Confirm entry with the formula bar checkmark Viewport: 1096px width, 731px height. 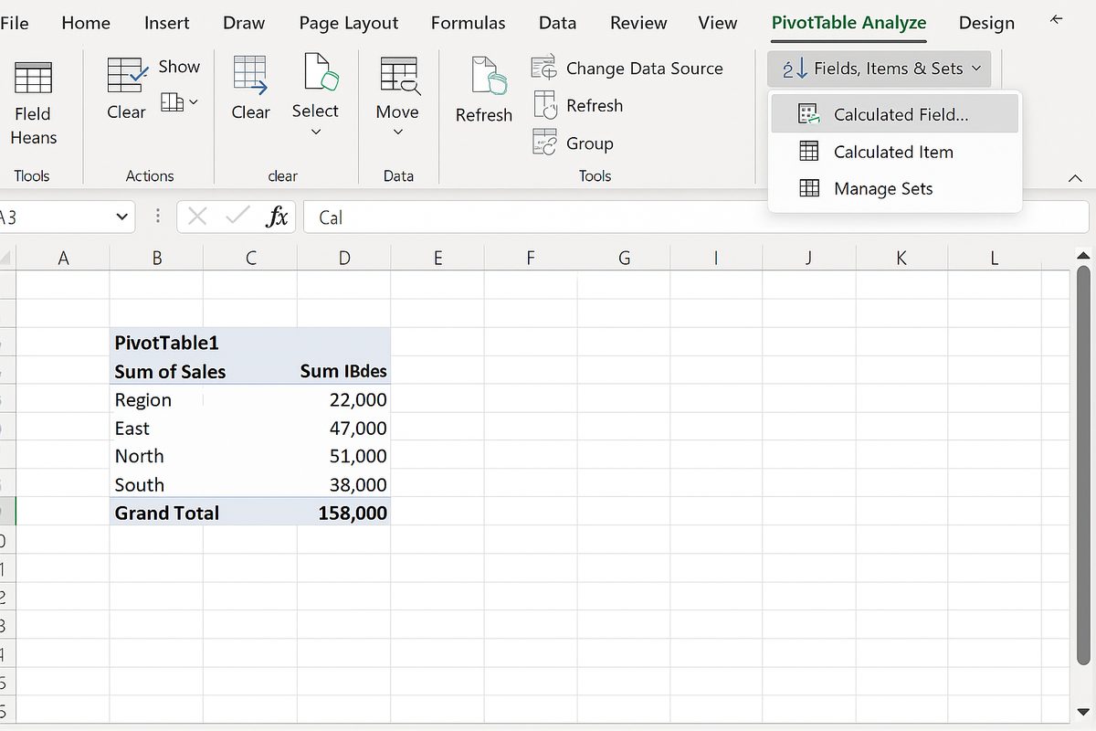click(x=237, y=217)
